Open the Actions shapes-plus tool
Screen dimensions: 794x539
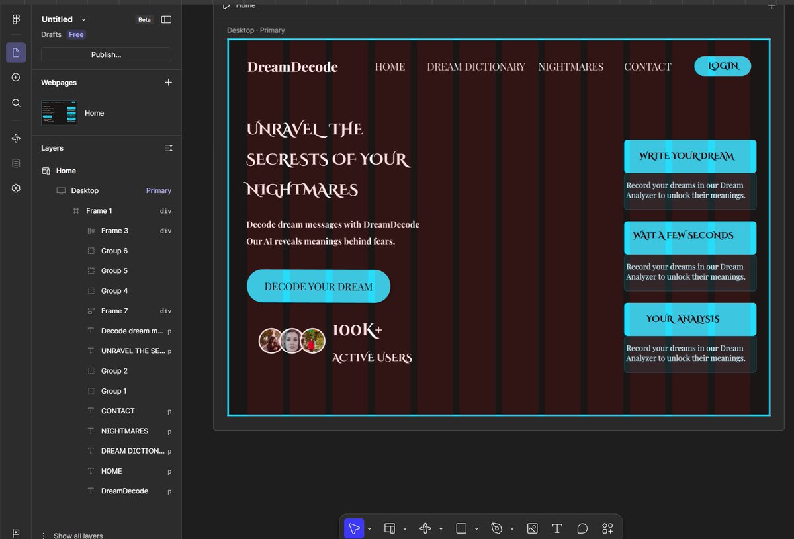pyautogui.click(x=607, y=528)
